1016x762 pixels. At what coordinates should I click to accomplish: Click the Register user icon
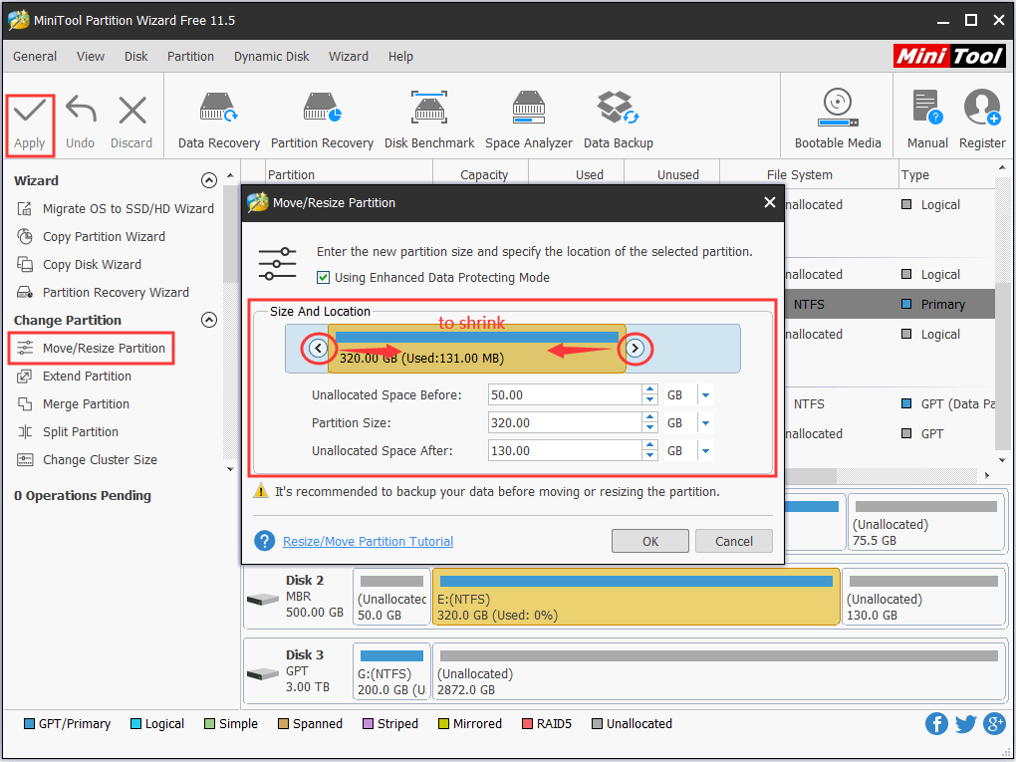coord(982,108)
